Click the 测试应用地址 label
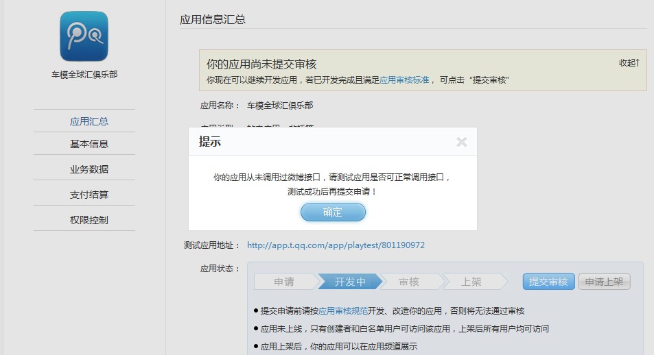This screenshot has height=355, width=654. [x=211, y=245]
